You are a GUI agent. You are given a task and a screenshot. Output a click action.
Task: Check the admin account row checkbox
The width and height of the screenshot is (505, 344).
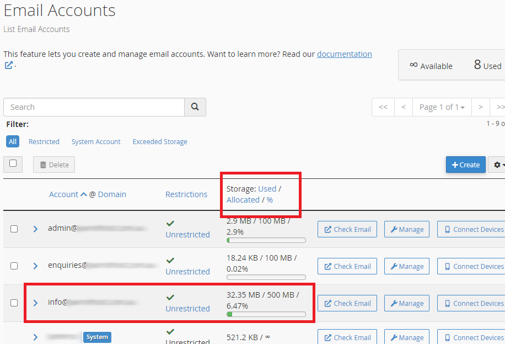click(14, 229)
